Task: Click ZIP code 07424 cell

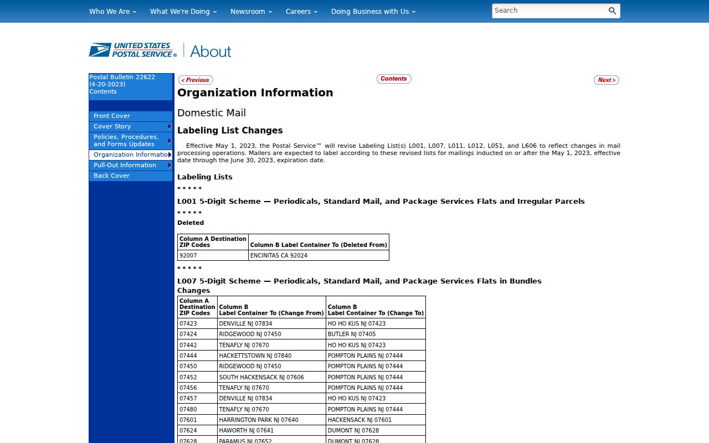Action: (x=198, y=334)
